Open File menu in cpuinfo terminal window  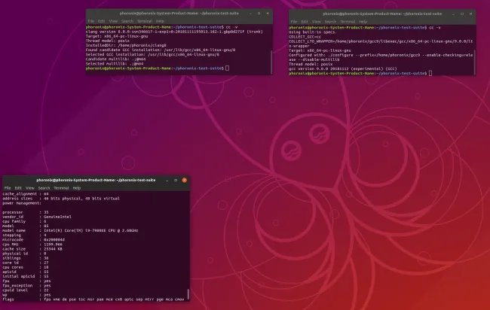click(x=8, y=188)
